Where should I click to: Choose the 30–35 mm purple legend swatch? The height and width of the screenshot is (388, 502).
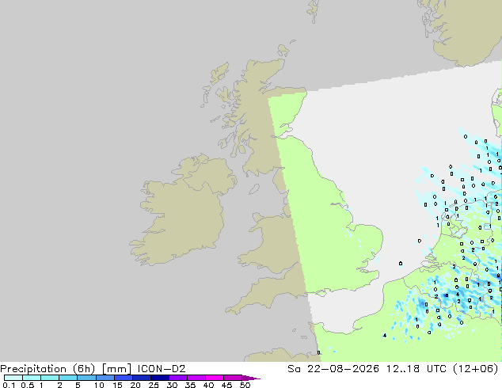[178, 378]
